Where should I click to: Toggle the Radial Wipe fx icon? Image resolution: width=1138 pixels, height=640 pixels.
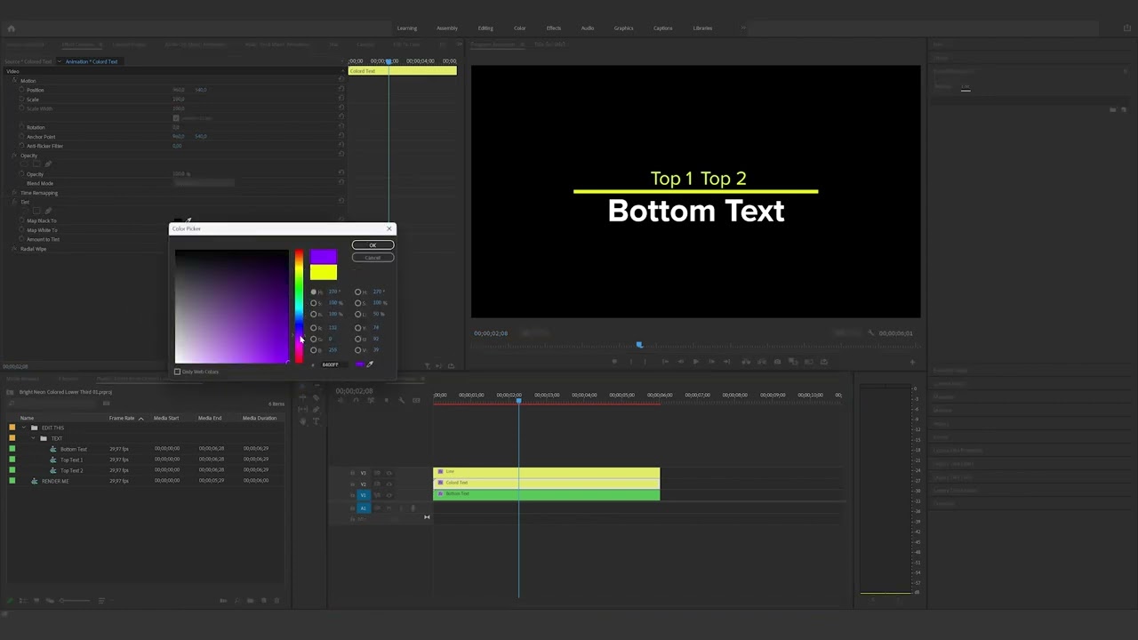pyautogui.click(x=14, y=249)
